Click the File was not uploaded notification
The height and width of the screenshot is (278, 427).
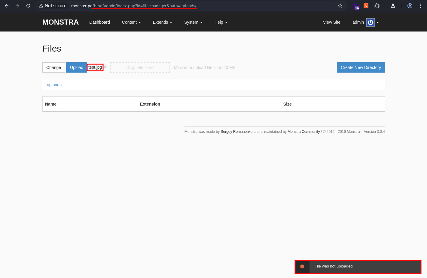(x=358, y=267)
